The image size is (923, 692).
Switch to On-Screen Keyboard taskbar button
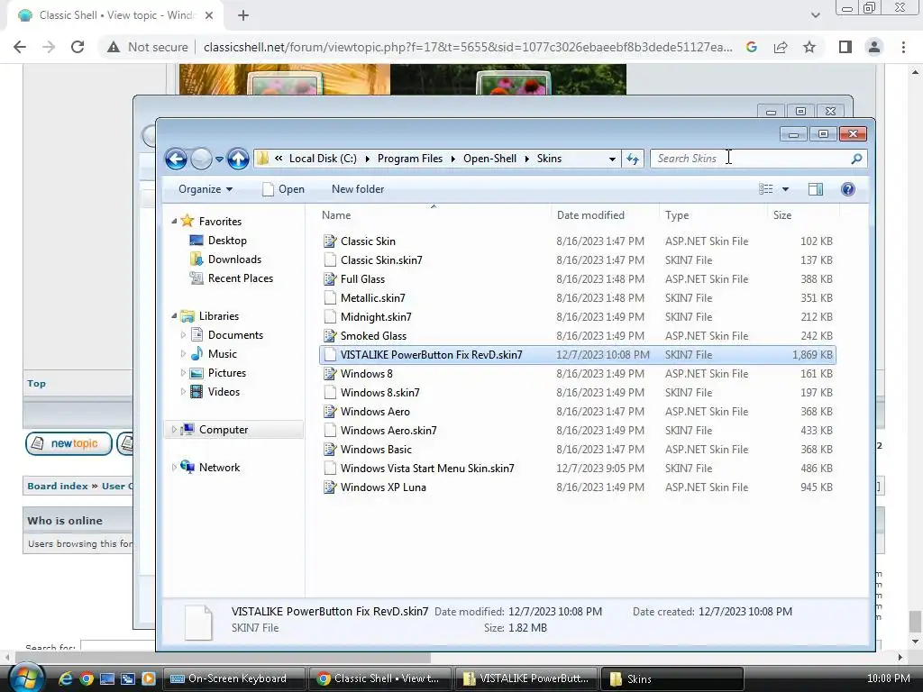pyautogui.click(x=233, y=678)
